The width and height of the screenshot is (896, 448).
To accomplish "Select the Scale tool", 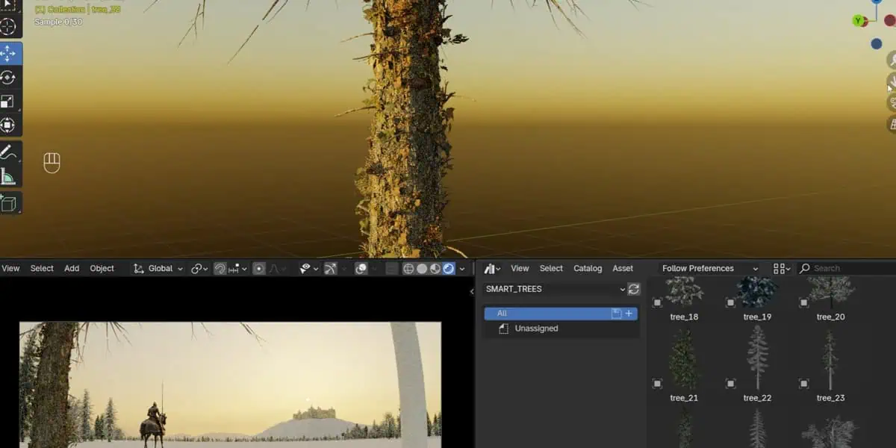I will tap(9, 102).
